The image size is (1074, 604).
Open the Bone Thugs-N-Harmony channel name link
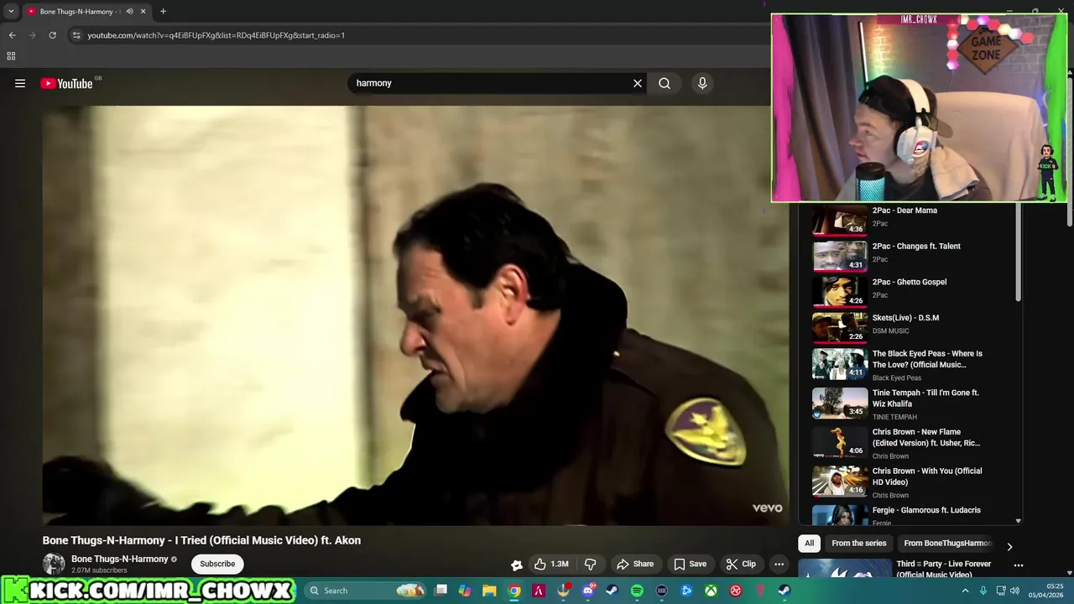coord(120,559)
